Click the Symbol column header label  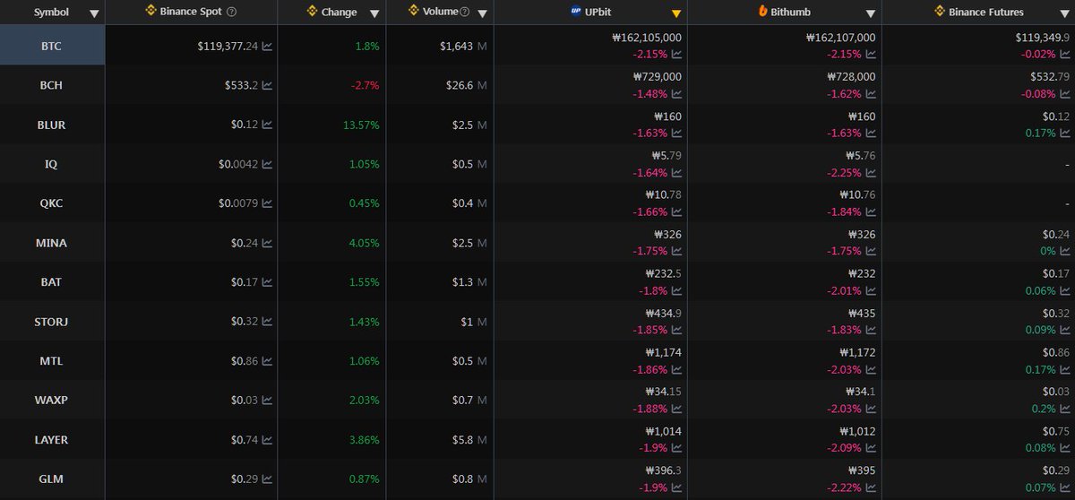[51, 13]
